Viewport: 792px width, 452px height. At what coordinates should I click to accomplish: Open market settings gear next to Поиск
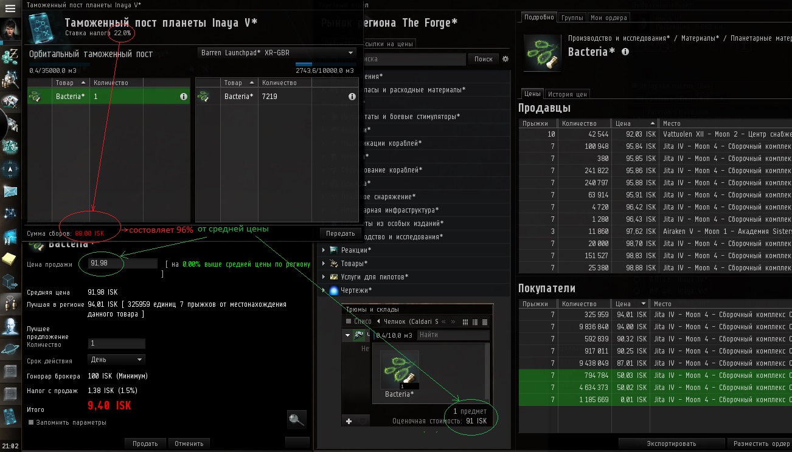pyautogui.click(x=505, y=59)
